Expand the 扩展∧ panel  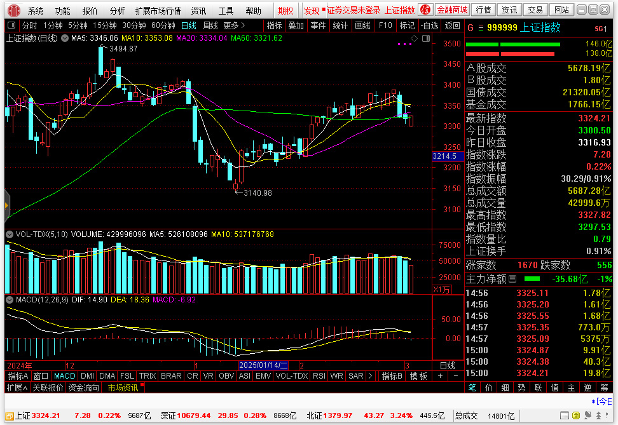point(17,388)
